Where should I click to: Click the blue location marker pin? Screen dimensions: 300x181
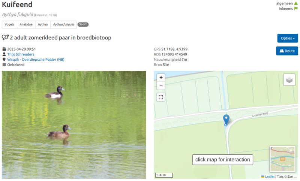click(x=226, y=120)
